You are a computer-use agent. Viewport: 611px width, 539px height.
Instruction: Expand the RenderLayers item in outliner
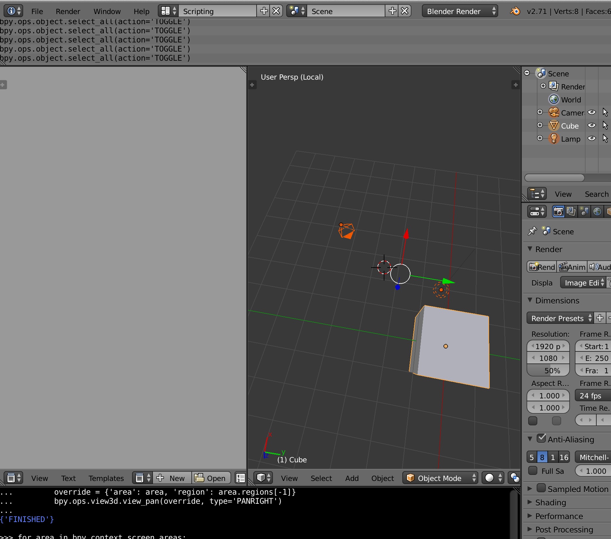(x=543, y=86)
